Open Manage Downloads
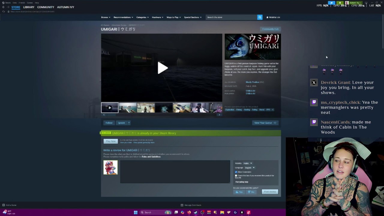The image size is (384, 216). click(x=191, y=205)
